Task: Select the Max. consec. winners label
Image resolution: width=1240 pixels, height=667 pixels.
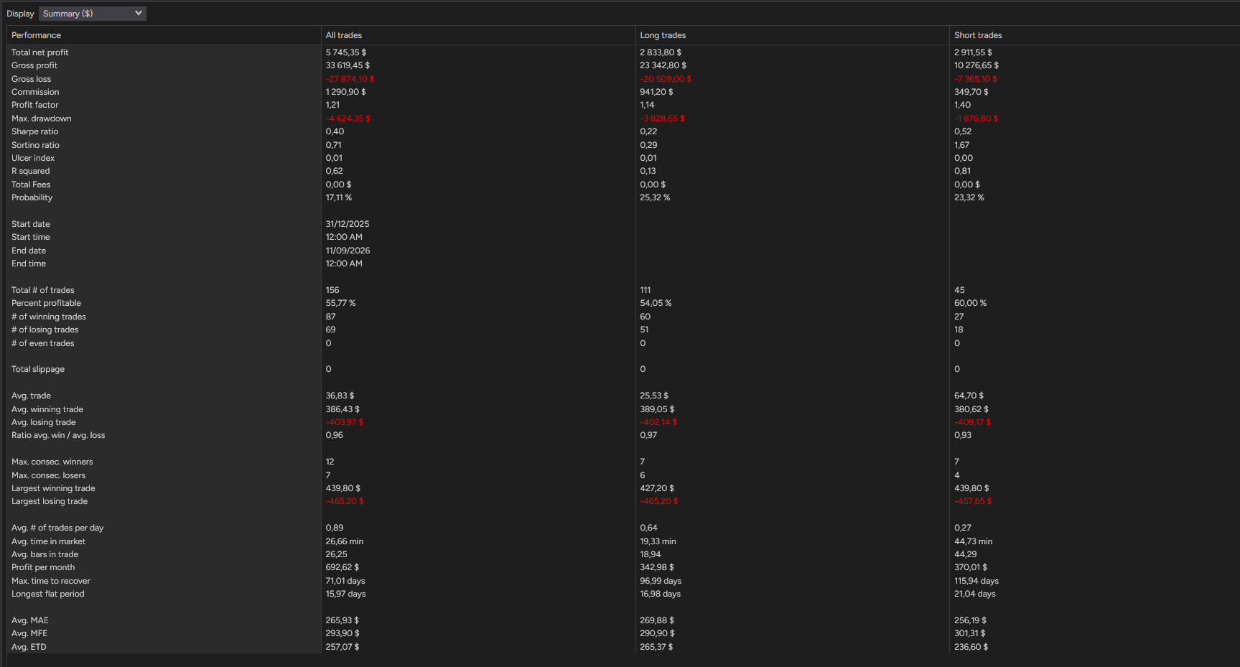Action: coord(52,462)
